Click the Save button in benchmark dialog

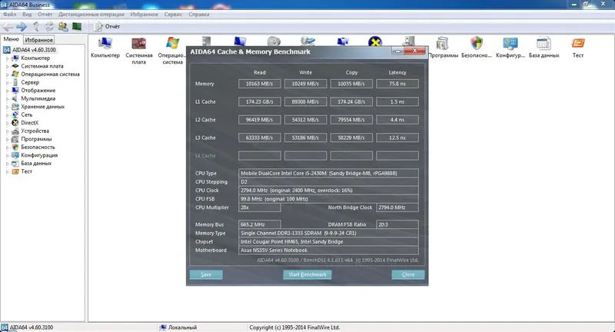tap(206, 275)
